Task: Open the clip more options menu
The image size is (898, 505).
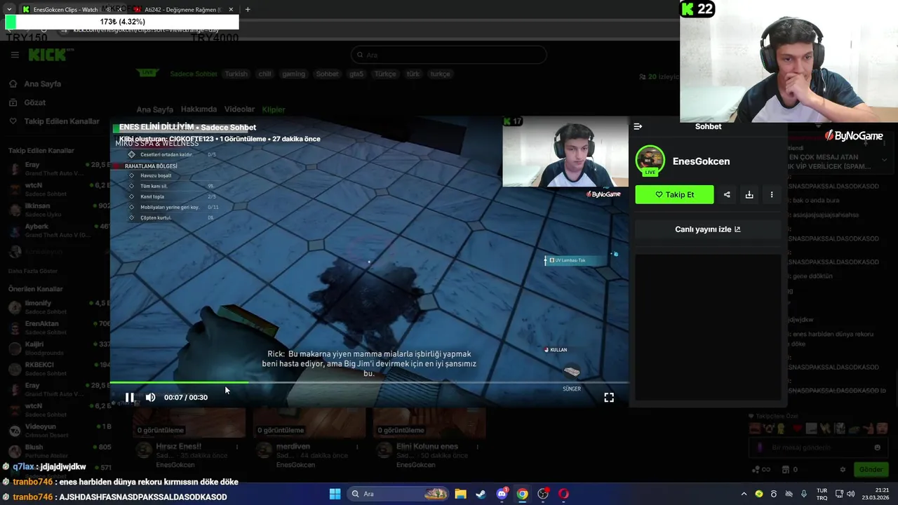Action: coord(772,194)
